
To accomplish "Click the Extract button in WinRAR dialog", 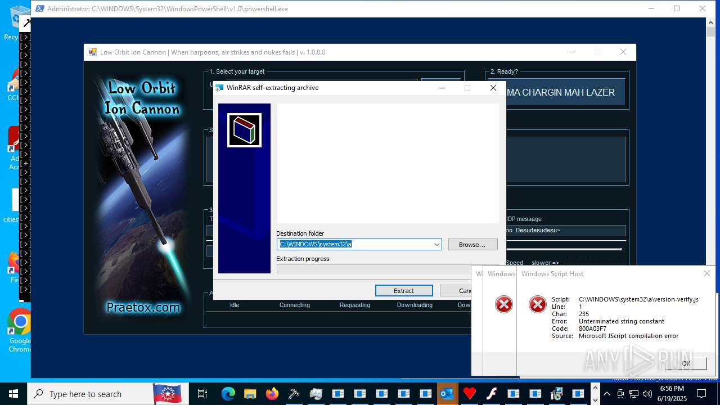I will point(404,291).
